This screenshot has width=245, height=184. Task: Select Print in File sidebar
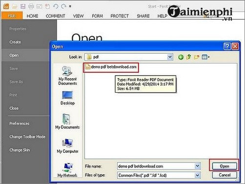[13, 95]
